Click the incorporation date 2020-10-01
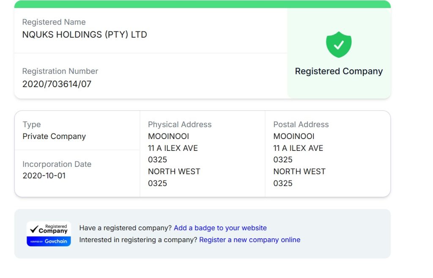The image size is (433, 278). 44,176
